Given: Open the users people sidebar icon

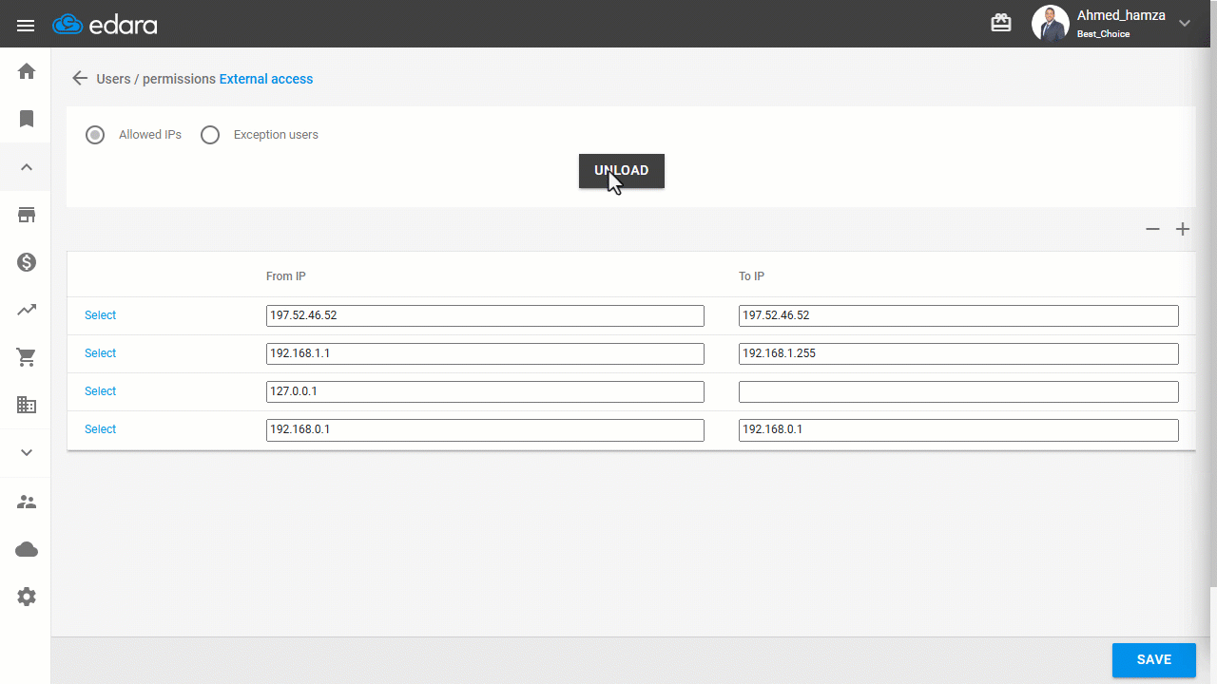Looking at the screenshot, I should pos(27,502).
